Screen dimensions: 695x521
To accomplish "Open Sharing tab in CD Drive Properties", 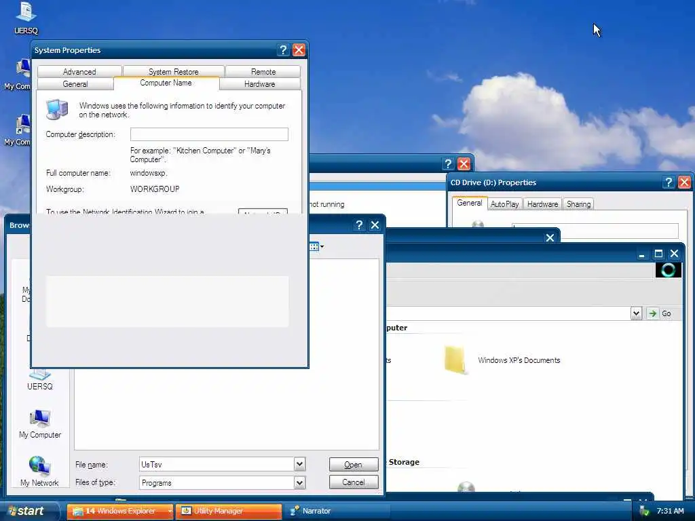I will point(578,204).
